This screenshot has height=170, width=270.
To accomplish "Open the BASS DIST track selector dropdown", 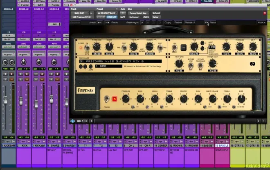I will click(x=80, y=13).
